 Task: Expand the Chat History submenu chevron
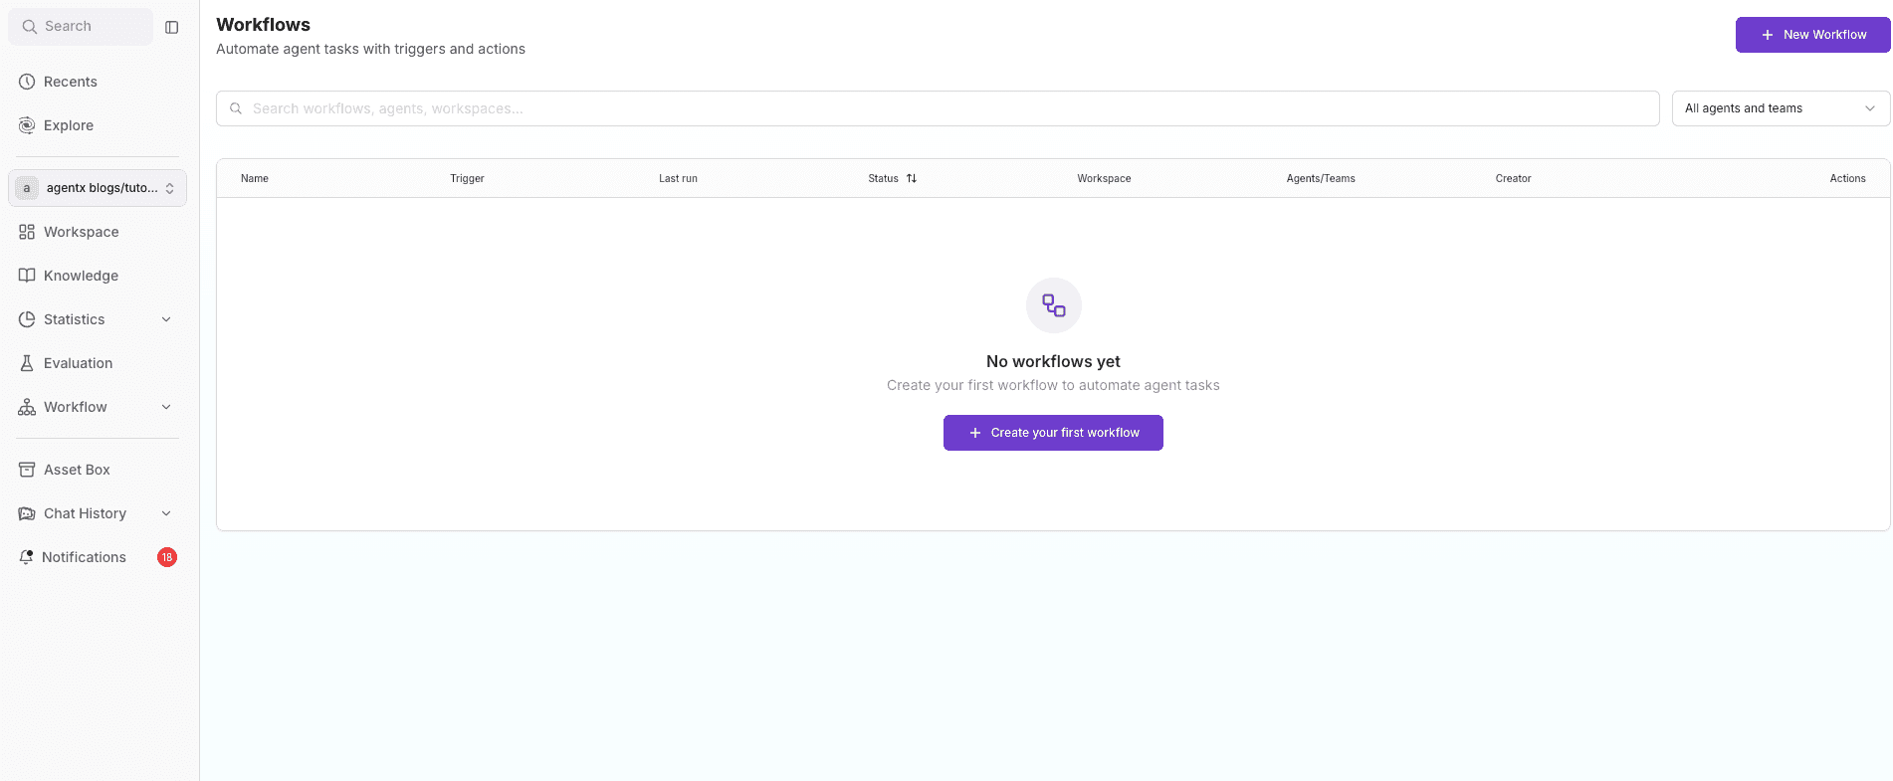point(166,513)
